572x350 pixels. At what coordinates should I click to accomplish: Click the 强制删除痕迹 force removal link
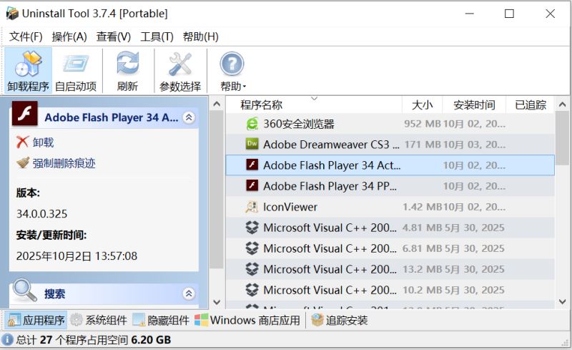click(64, 163)
